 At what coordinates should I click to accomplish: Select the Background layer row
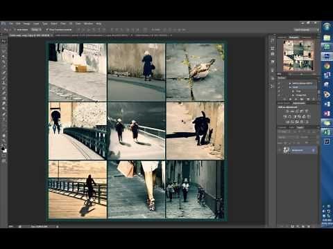coord(298,150)
